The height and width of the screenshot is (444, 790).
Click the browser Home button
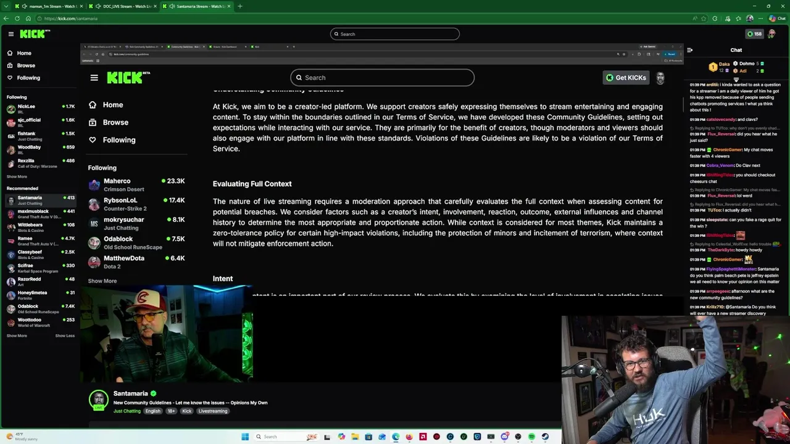tap(28, 18)
